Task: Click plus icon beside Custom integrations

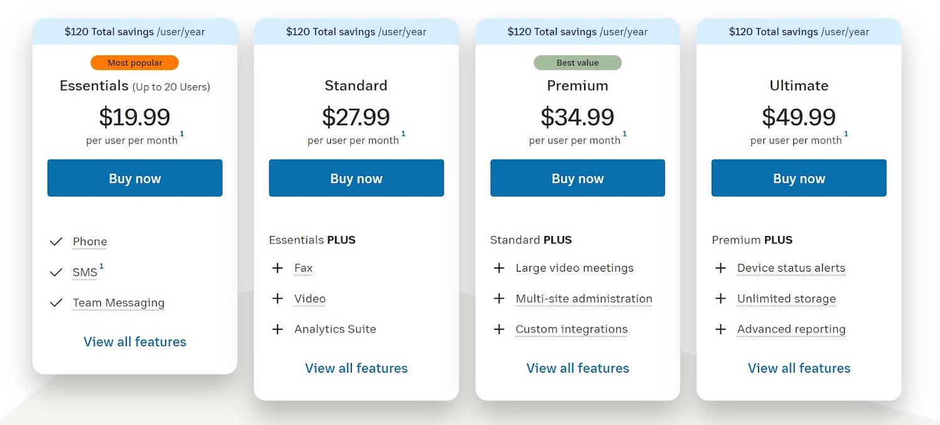Action: (x=499, y=329)
